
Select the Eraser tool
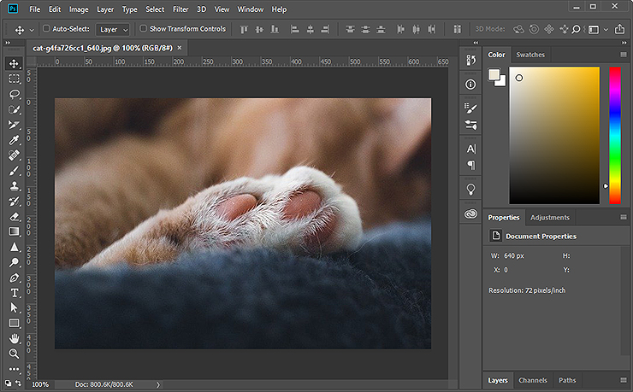[15, 217]
